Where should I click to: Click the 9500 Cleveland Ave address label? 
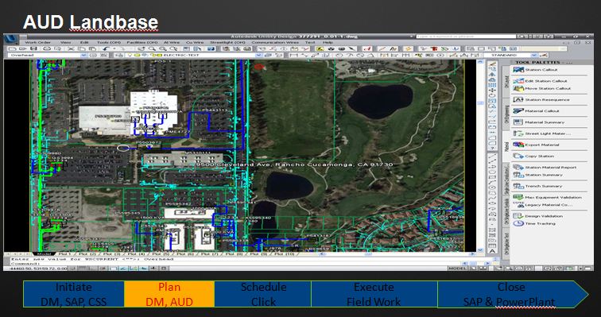pyautogui.click(x=294, y=164)
